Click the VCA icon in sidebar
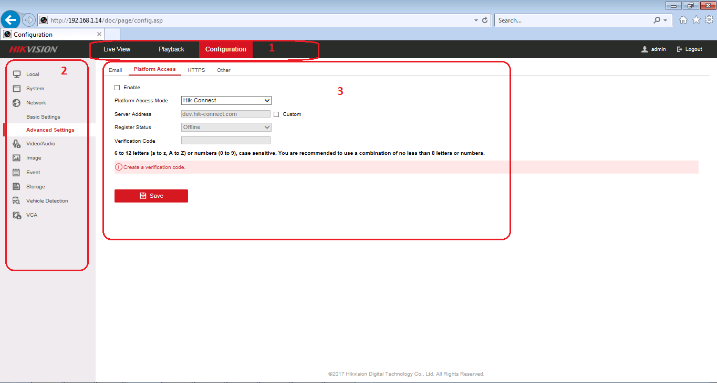 pos(17,215)
